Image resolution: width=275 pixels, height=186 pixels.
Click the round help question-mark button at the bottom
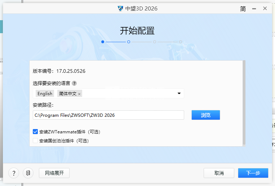click(x=14, y=173)
